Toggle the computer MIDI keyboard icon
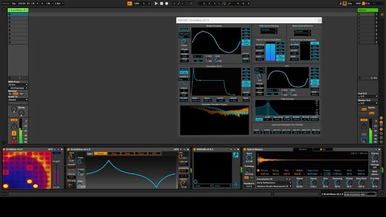Image resolution: width=386 pixels, height=217 pixels. click(344, 4)
